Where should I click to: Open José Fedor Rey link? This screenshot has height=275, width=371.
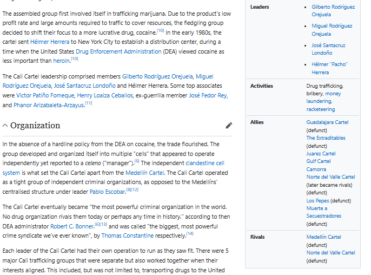click(x=208, y=95)
